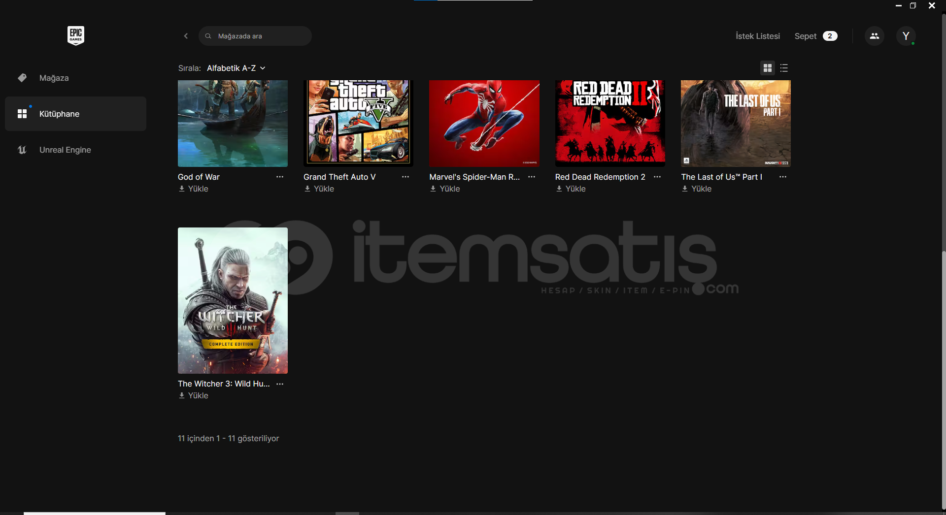The height and width of the screenshot is (515, 946).
Task: Click the Red Dead Redemption 2 title text
Action: pyautogui.click(x=600, y=177)
